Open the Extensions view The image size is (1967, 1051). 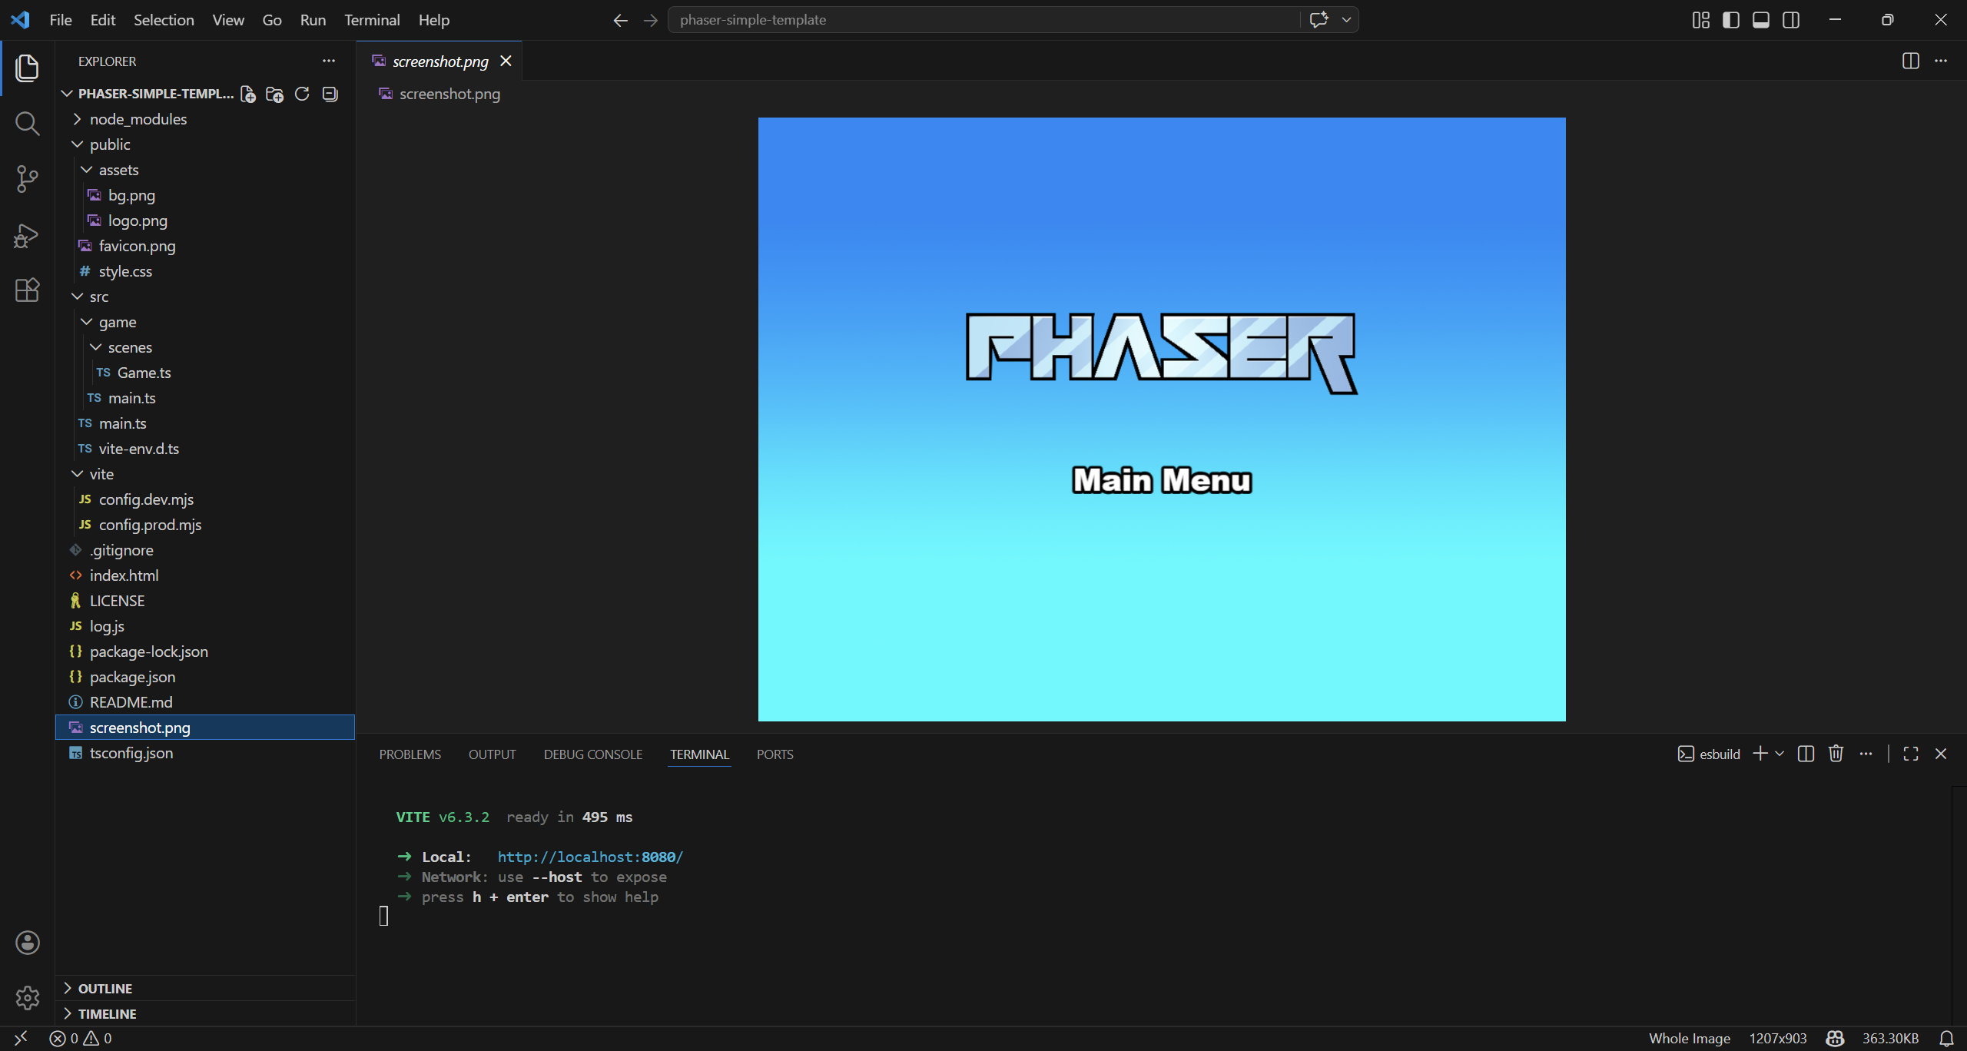point(27,290)
